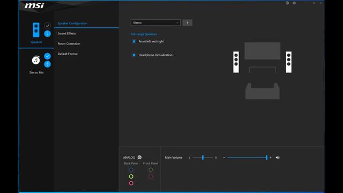This screenshot has width=343, height=193.
Task: Switch to the Room Correction tab
Action: [x=69, y=43]
